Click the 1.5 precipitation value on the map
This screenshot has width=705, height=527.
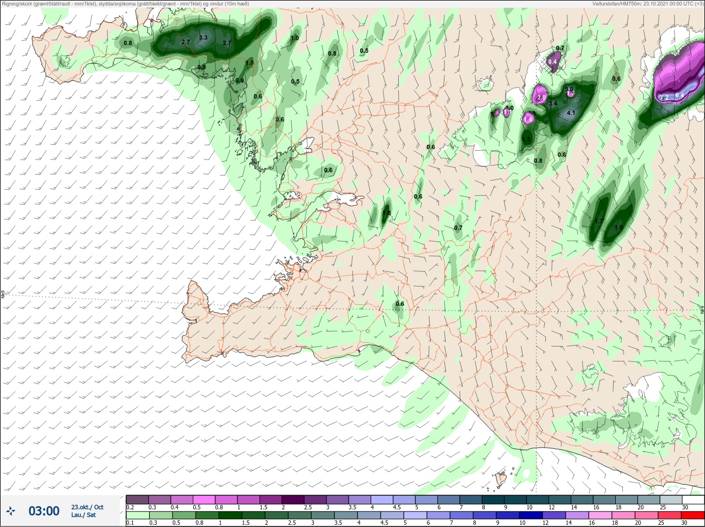coord(526,140)
